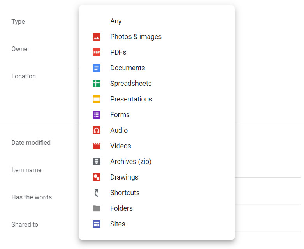Click the Drawings shapes icon

click(x=97, y=177)
